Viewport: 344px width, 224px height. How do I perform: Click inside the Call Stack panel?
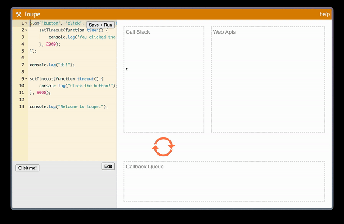164,82
